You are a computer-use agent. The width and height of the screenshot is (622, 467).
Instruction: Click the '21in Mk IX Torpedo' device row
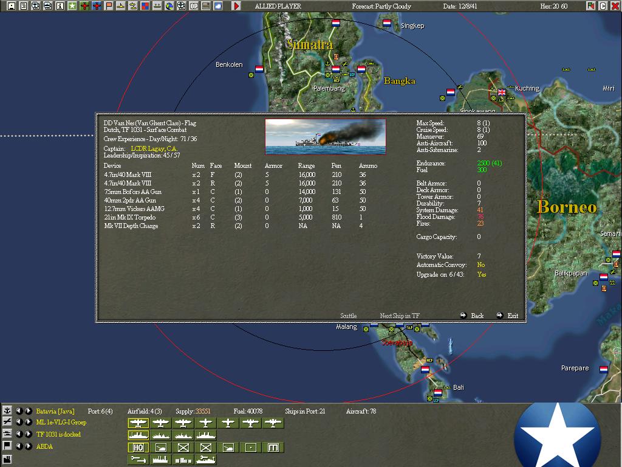pyautogui.click(x=241, y=217)
